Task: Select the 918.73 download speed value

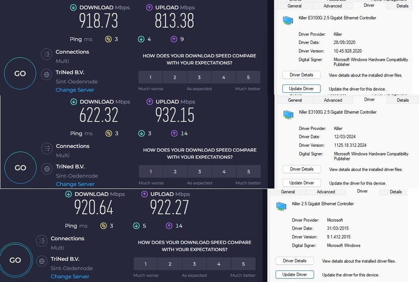Action: (98, 21)
